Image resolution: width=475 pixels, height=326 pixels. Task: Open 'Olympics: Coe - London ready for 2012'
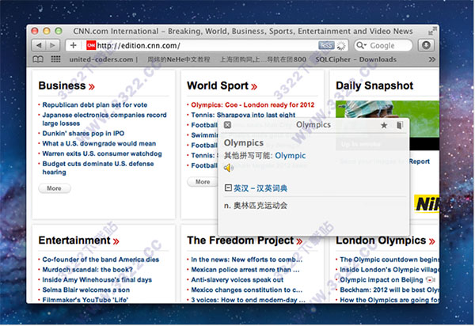click(253, 104)
